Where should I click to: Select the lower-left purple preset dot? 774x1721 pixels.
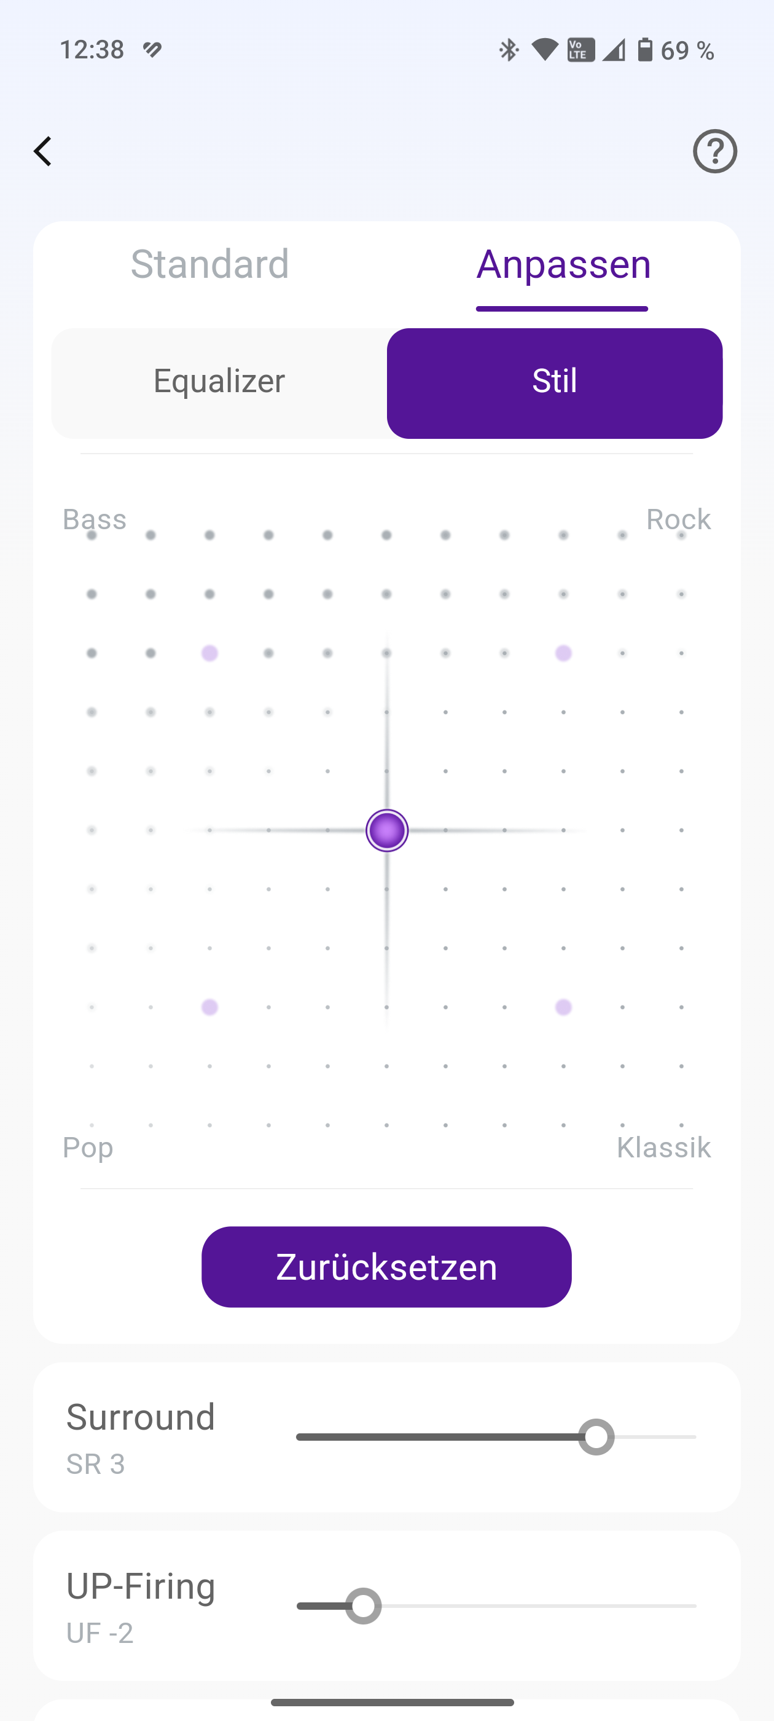pos(209,1007)
